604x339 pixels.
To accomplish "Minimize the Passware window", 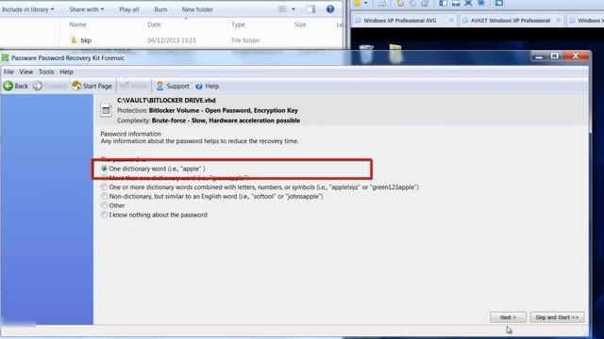I will pyautogui.click(x=539, y=56).
